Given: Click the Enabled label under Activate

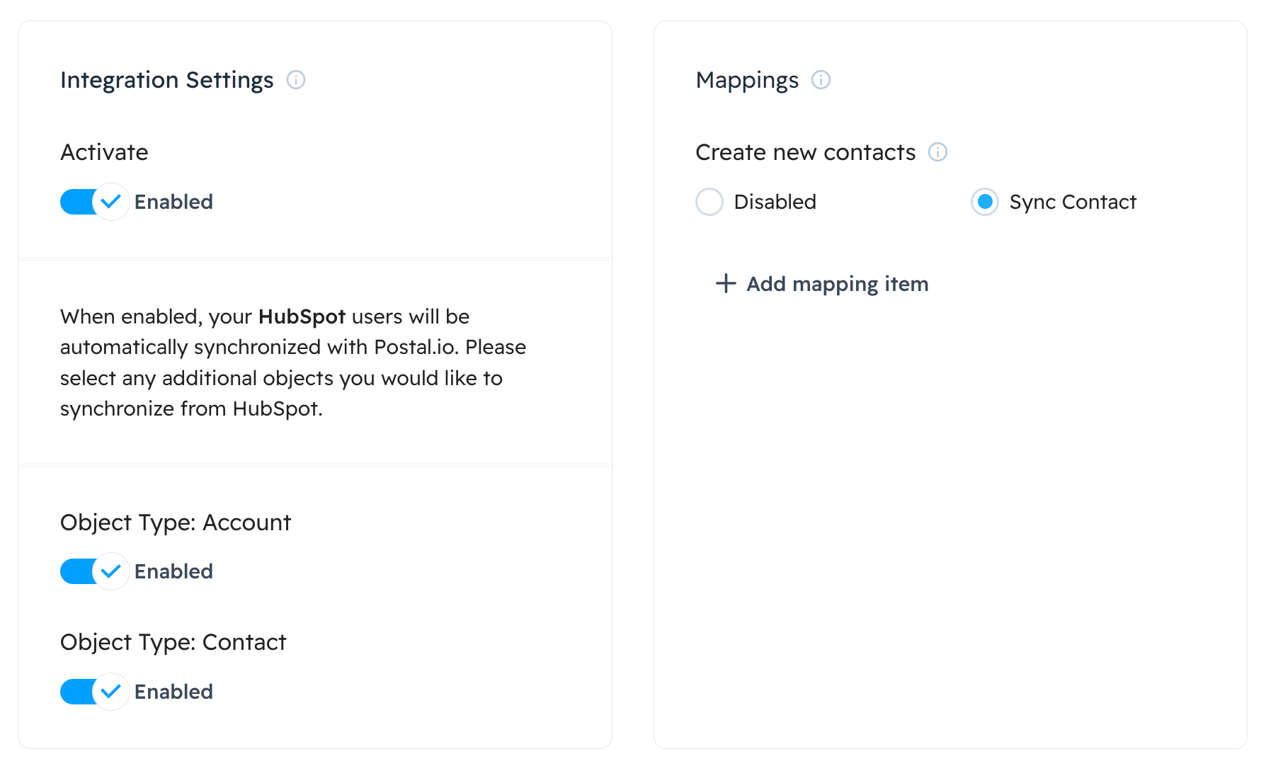Looking at the screenshot, I should pyautogui.click(x=173, y=202).
